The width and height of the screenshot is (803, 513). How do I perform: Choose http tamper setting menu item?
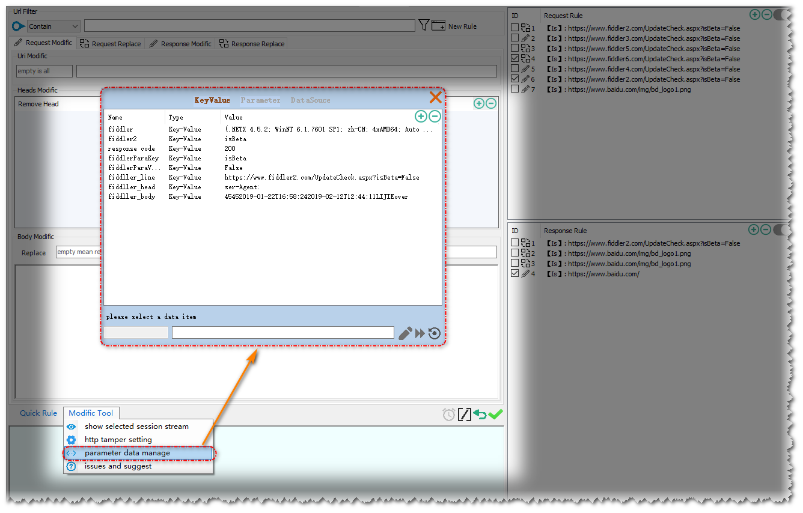pyautogui.click(x=138, y=440)
